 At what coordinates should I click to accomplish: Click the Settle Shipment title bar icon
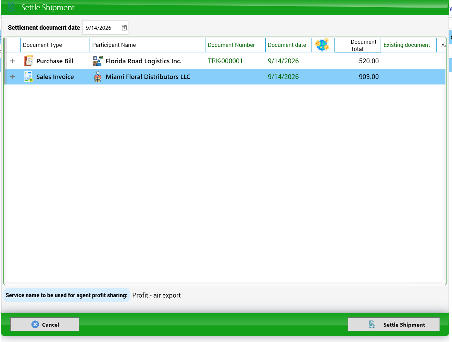pos(11,7)
